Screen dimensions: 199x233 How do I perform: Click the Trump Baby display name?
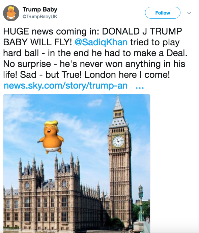[x=40, y=9]
